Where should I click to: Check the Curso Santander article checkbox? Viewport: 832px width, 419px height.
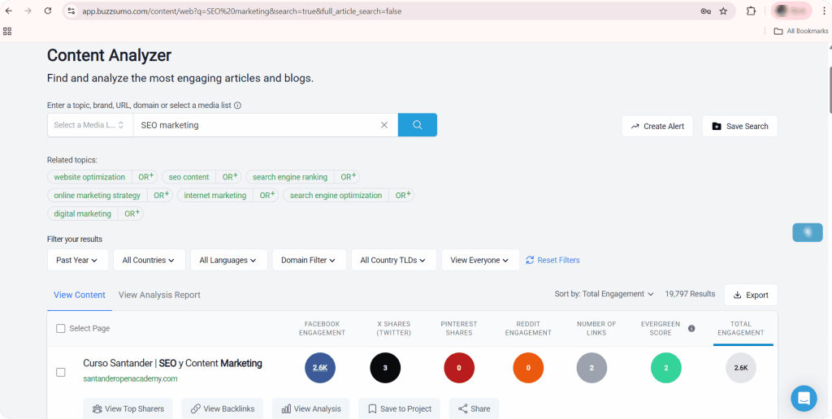60,373
